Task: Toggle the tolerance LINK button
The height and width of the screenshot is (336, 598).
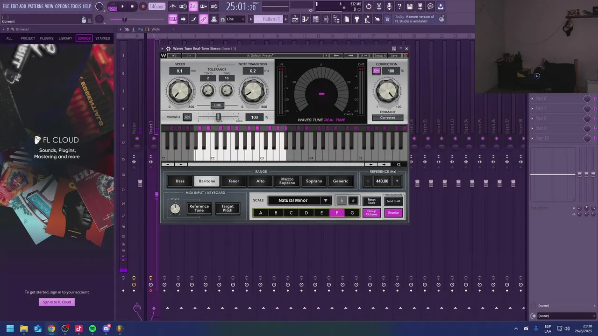Action: coord(217,105)
